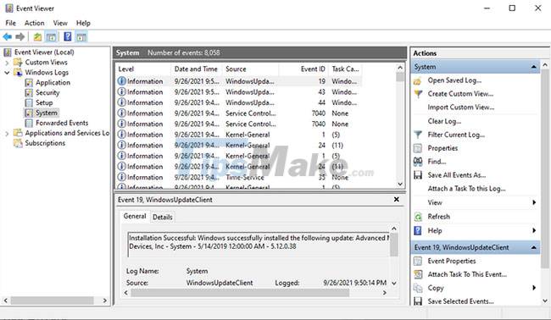Collapse the System section in Actions pane
Screen dimensions: 551x320
point(534,67)
